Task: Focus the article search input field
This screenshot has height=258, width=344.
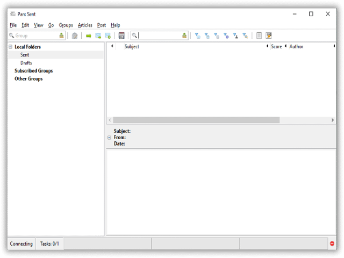Action: tap(160, 35)
